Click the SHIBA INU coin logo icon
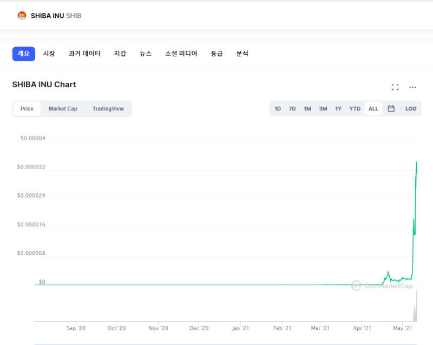This screenshot has height=345, width=433. coord(22,16)
